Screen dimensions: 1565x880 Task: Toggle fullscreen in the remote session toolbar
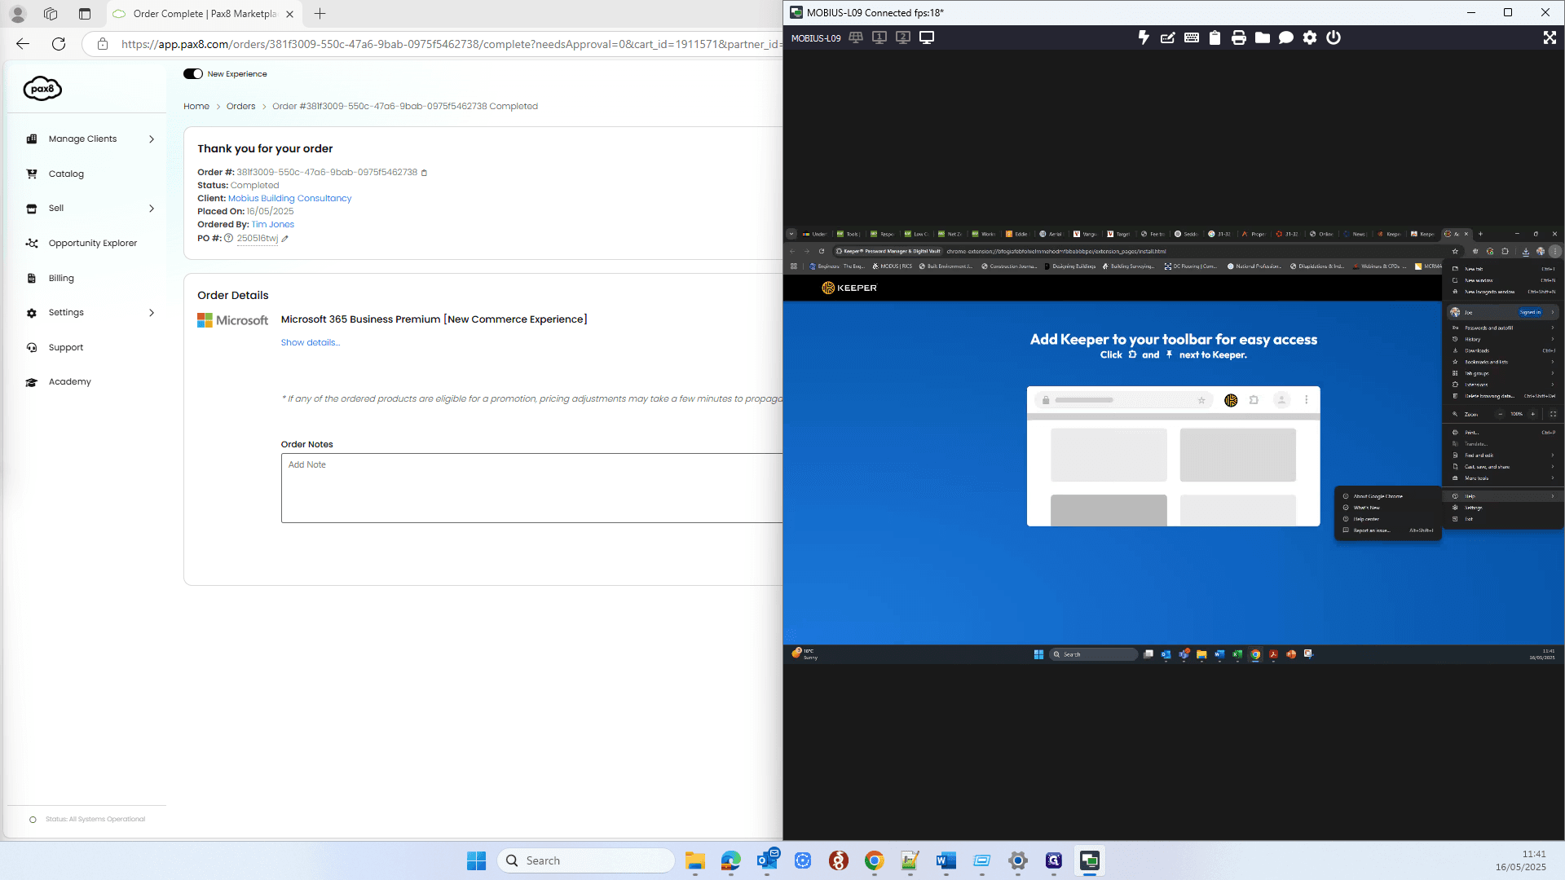tap(1550, 37)
